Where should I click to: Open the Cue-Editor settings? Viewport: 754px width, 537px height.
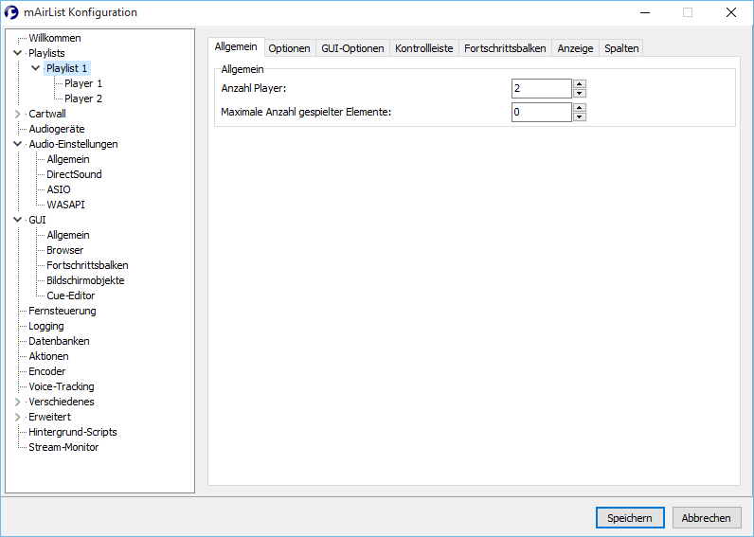[71, 295]
